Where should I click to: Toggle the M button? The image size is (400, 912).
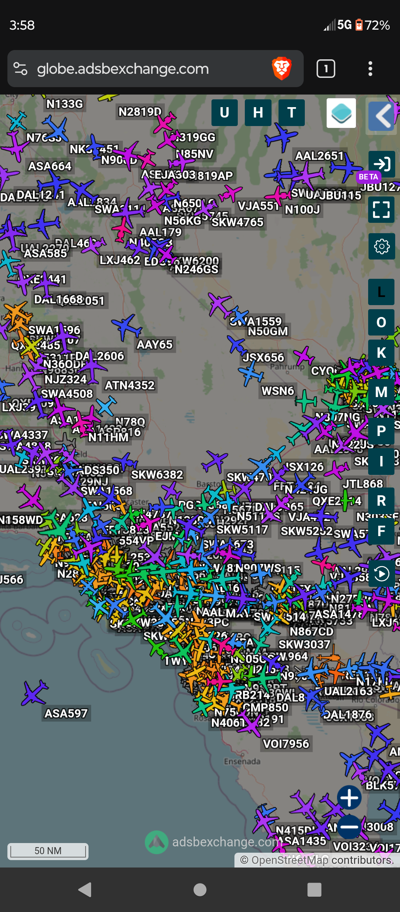pyautogui.click(x=381, y=392)
